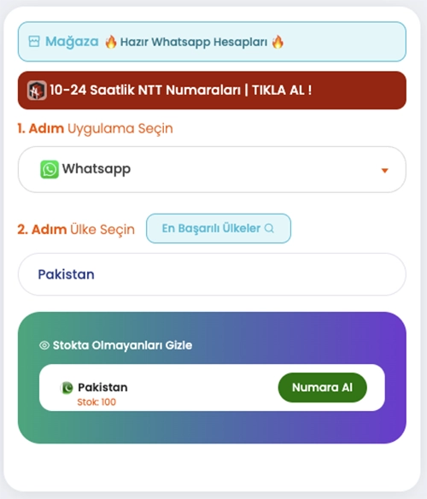
Task: Click the eye icon beside Stokta Olmayanları
Action: pyautogui.click(x=44, y=345)
